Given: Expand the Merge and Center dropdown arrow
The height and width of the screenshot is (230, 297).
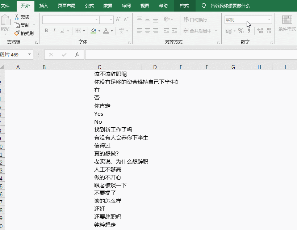Looking at the screenshot, I should click(x=216, y=31).
